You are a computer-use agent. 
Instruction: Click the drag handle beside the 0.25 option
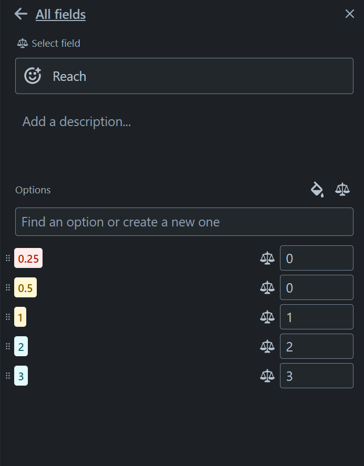coord(7,258)
